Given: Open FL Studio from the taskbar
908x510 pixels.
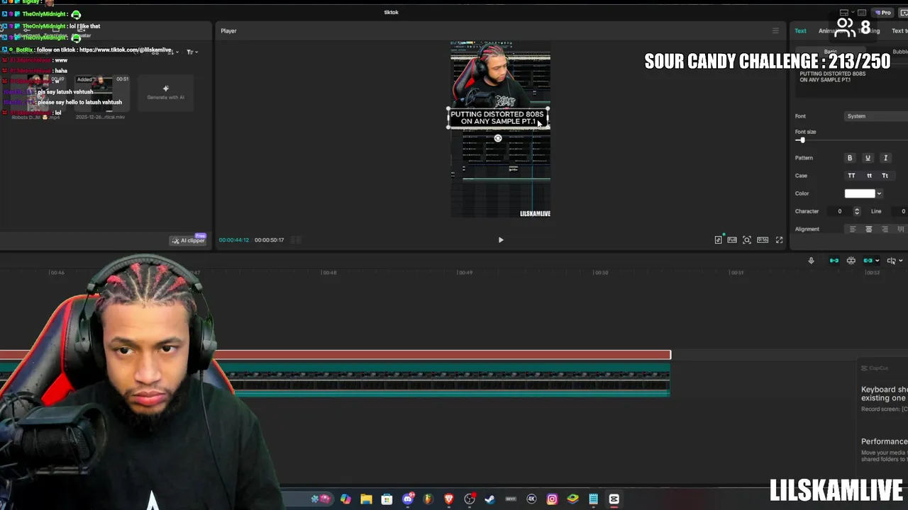Looking at the screenshot, I should tap(428, 499).
